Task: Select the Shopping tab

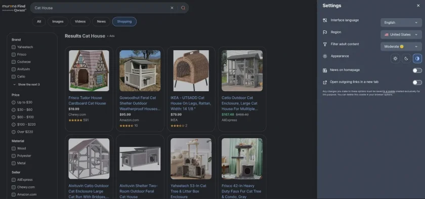Action: click(x=124, y=22)
